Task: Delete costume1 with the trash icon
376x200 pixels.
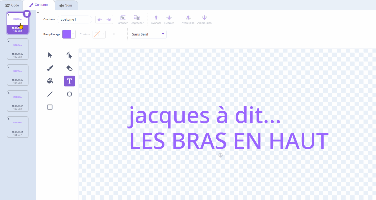Action: (x=27, y=14)
